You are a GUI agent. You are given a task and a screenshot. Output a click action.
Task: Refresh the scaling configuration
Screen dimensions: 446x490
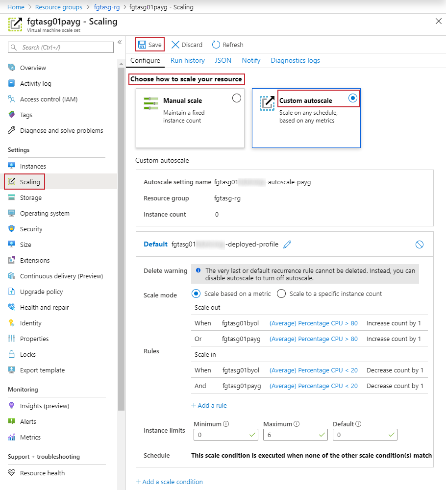227,45
